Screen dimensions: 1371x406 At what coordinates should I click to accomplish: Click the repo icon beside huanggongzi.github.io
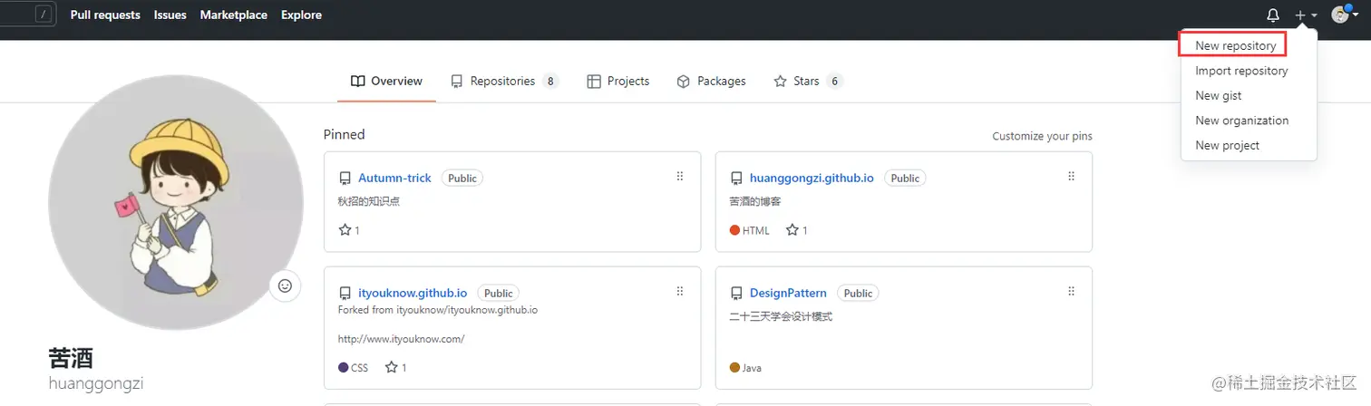click(x=736, y=179)
